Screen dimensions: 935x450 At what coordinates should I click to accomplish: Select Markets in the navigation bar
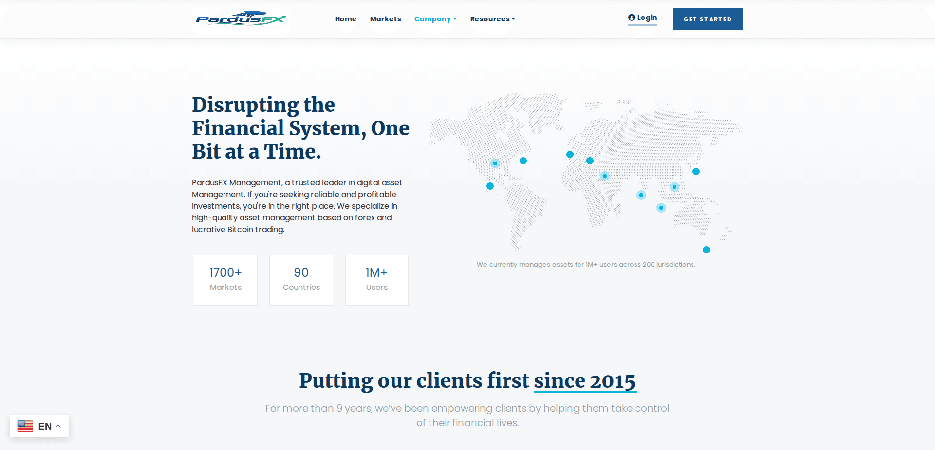pyautogui.click(x=385, y=19)
